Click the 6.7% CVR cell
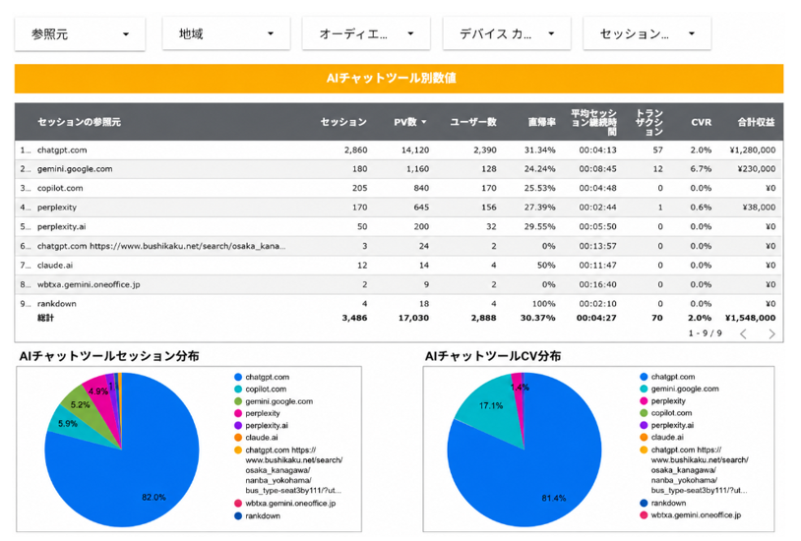 (x=701, y=169)
